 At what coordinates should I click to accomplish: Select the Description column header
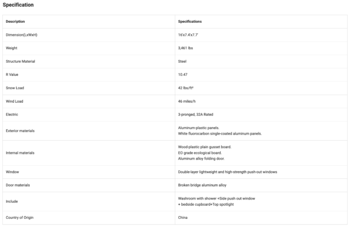point(15,22)
